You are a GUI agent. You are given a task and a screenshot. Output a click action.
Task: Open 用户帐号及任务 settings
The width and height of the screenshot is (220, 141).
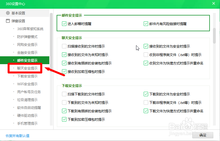coord(29,92)
